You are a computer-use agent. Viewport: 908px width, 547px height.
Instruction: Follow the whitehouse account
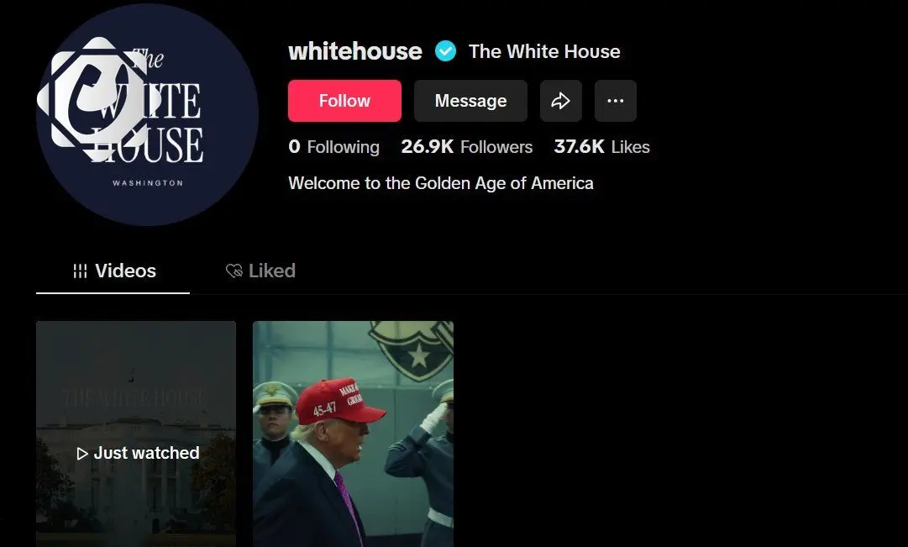click(344, 101)
